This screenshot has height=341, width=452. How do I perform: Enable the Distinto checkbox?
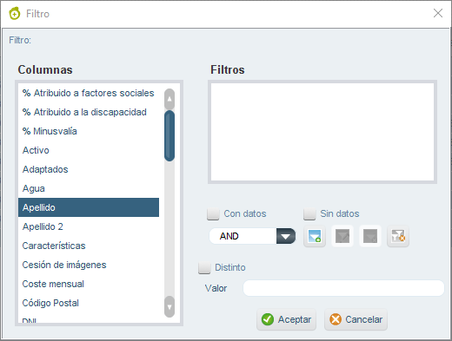point(204,267)
